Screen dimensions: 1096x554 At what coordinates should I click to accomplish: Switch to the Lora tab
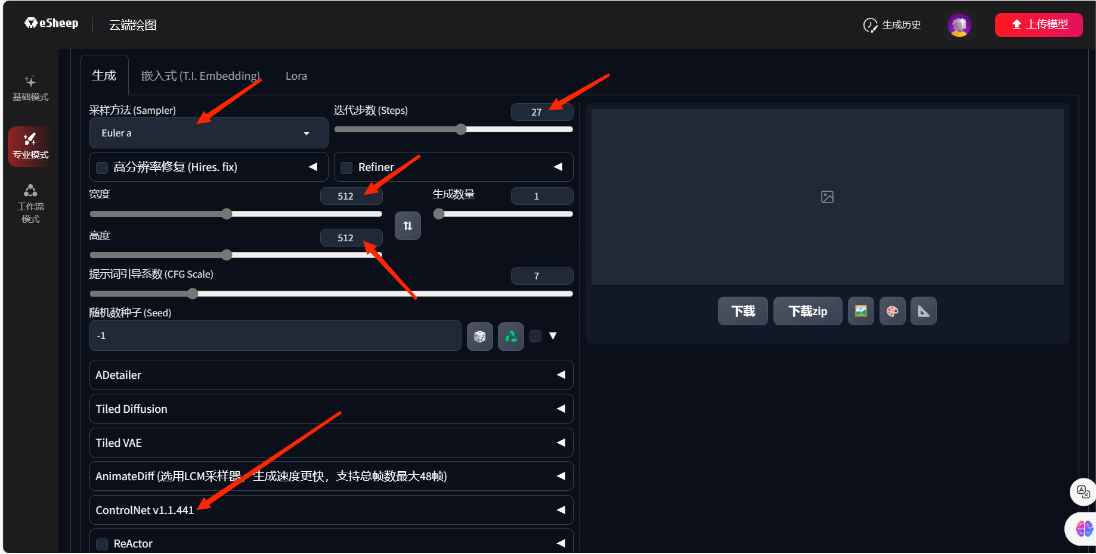296,76
